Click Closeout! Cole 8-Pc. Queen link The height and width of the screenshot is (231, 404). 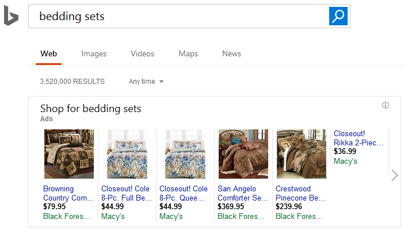coord(184,193)
